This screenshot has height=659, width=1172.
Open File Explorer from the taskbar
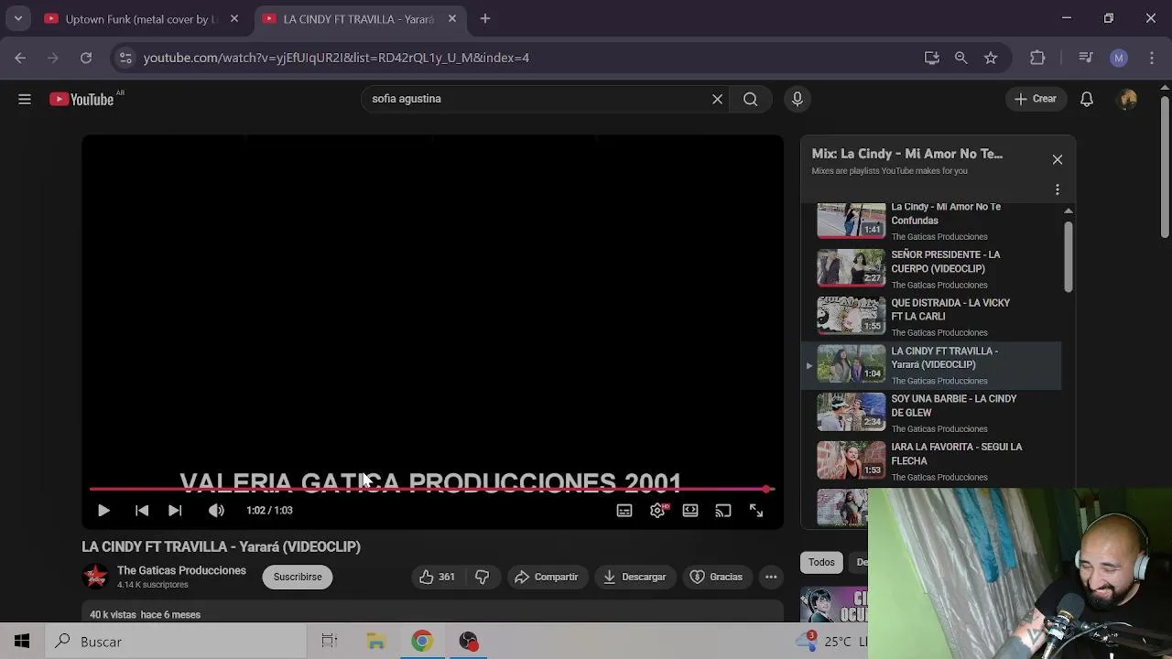(x=375, y=642)
